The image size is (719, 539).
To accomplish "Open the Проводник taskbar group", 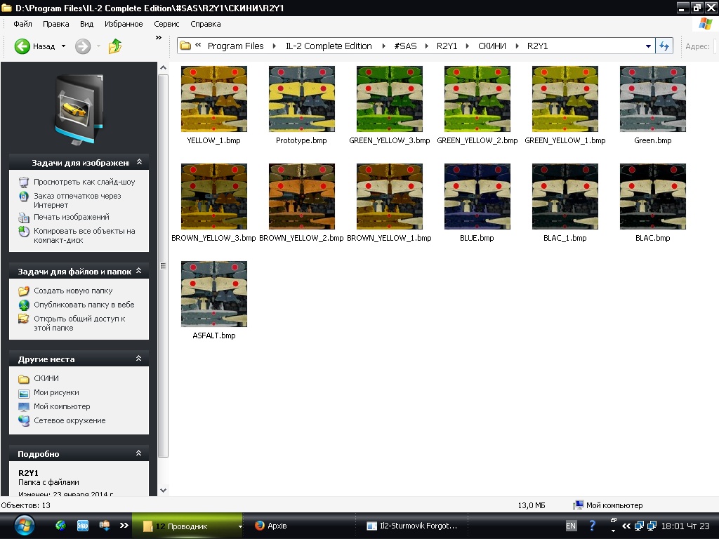I will click(187, 526).
